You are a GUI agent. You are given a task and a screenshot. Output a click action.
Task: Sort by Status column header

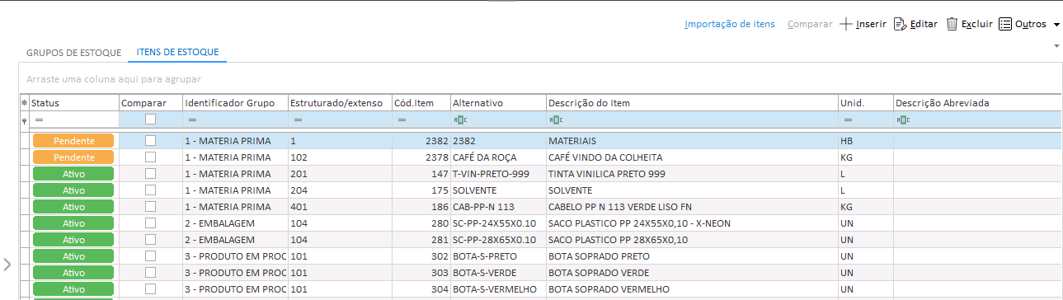(x=73, y=103)
